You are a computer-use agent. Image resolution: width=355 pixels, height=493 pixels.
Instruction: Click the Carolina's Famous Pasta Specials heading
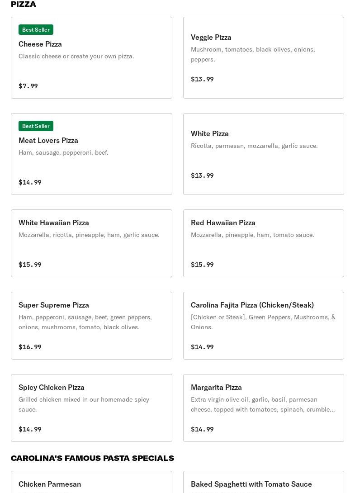pyautogui.click(x=92, y=458)
